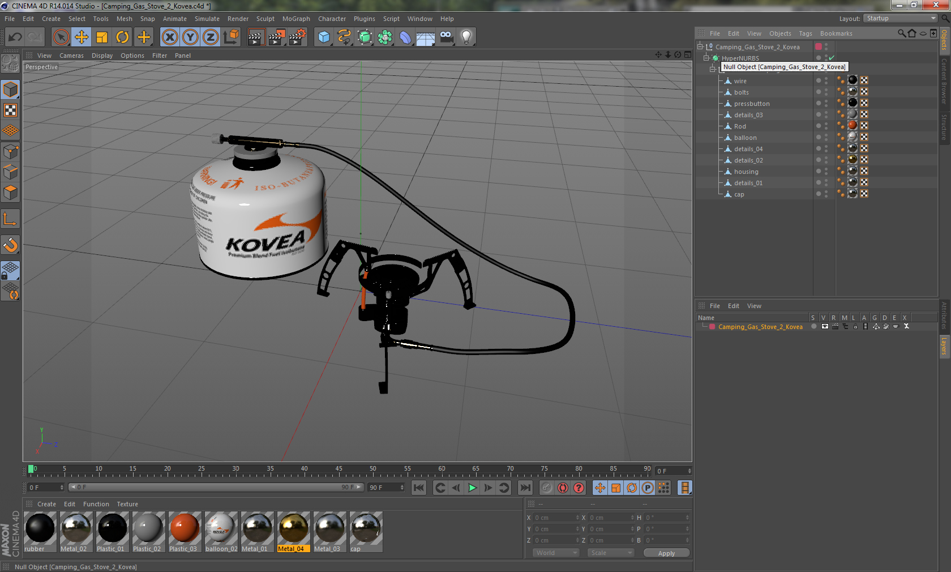Screen dimensions: 951x572
Task: Switch to Model mode
Action: [x=10, y=89]
